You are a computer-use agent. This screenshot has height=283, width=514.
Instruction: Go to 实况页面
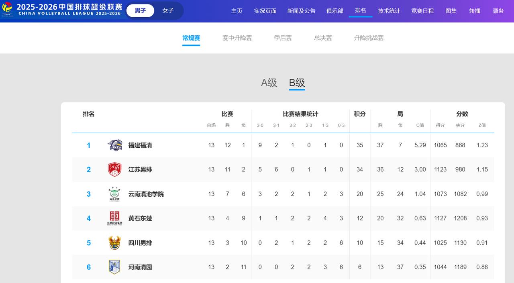[265, 11]
